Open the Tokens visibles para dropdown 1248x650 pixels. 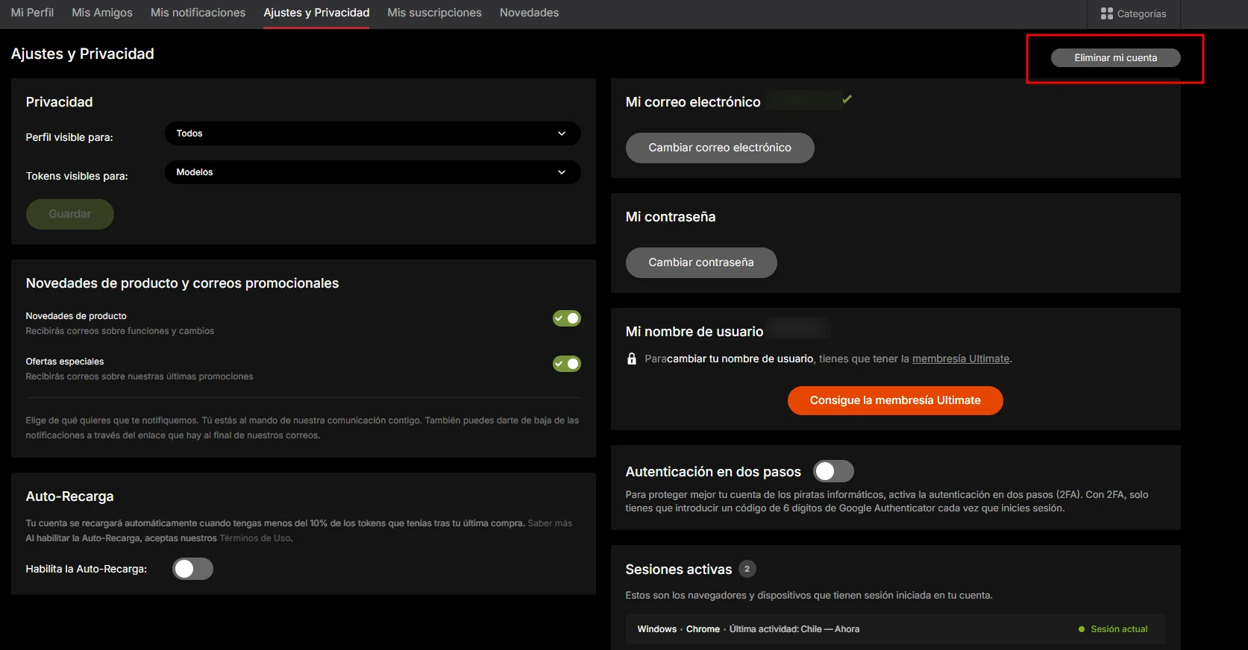[372, 172]
